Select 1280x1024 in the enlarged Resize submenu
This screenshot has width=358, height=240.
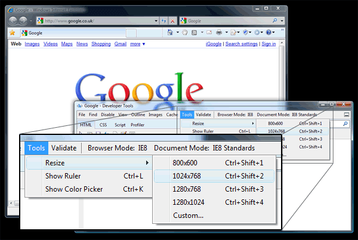coord(214,202)
